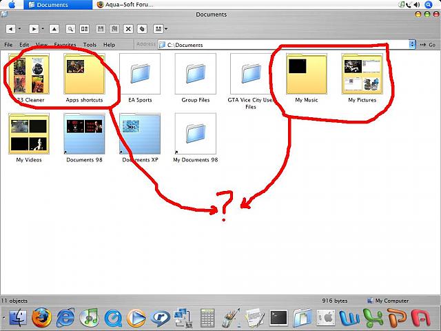Go forward with the Forward arrow button

(34, 29)
